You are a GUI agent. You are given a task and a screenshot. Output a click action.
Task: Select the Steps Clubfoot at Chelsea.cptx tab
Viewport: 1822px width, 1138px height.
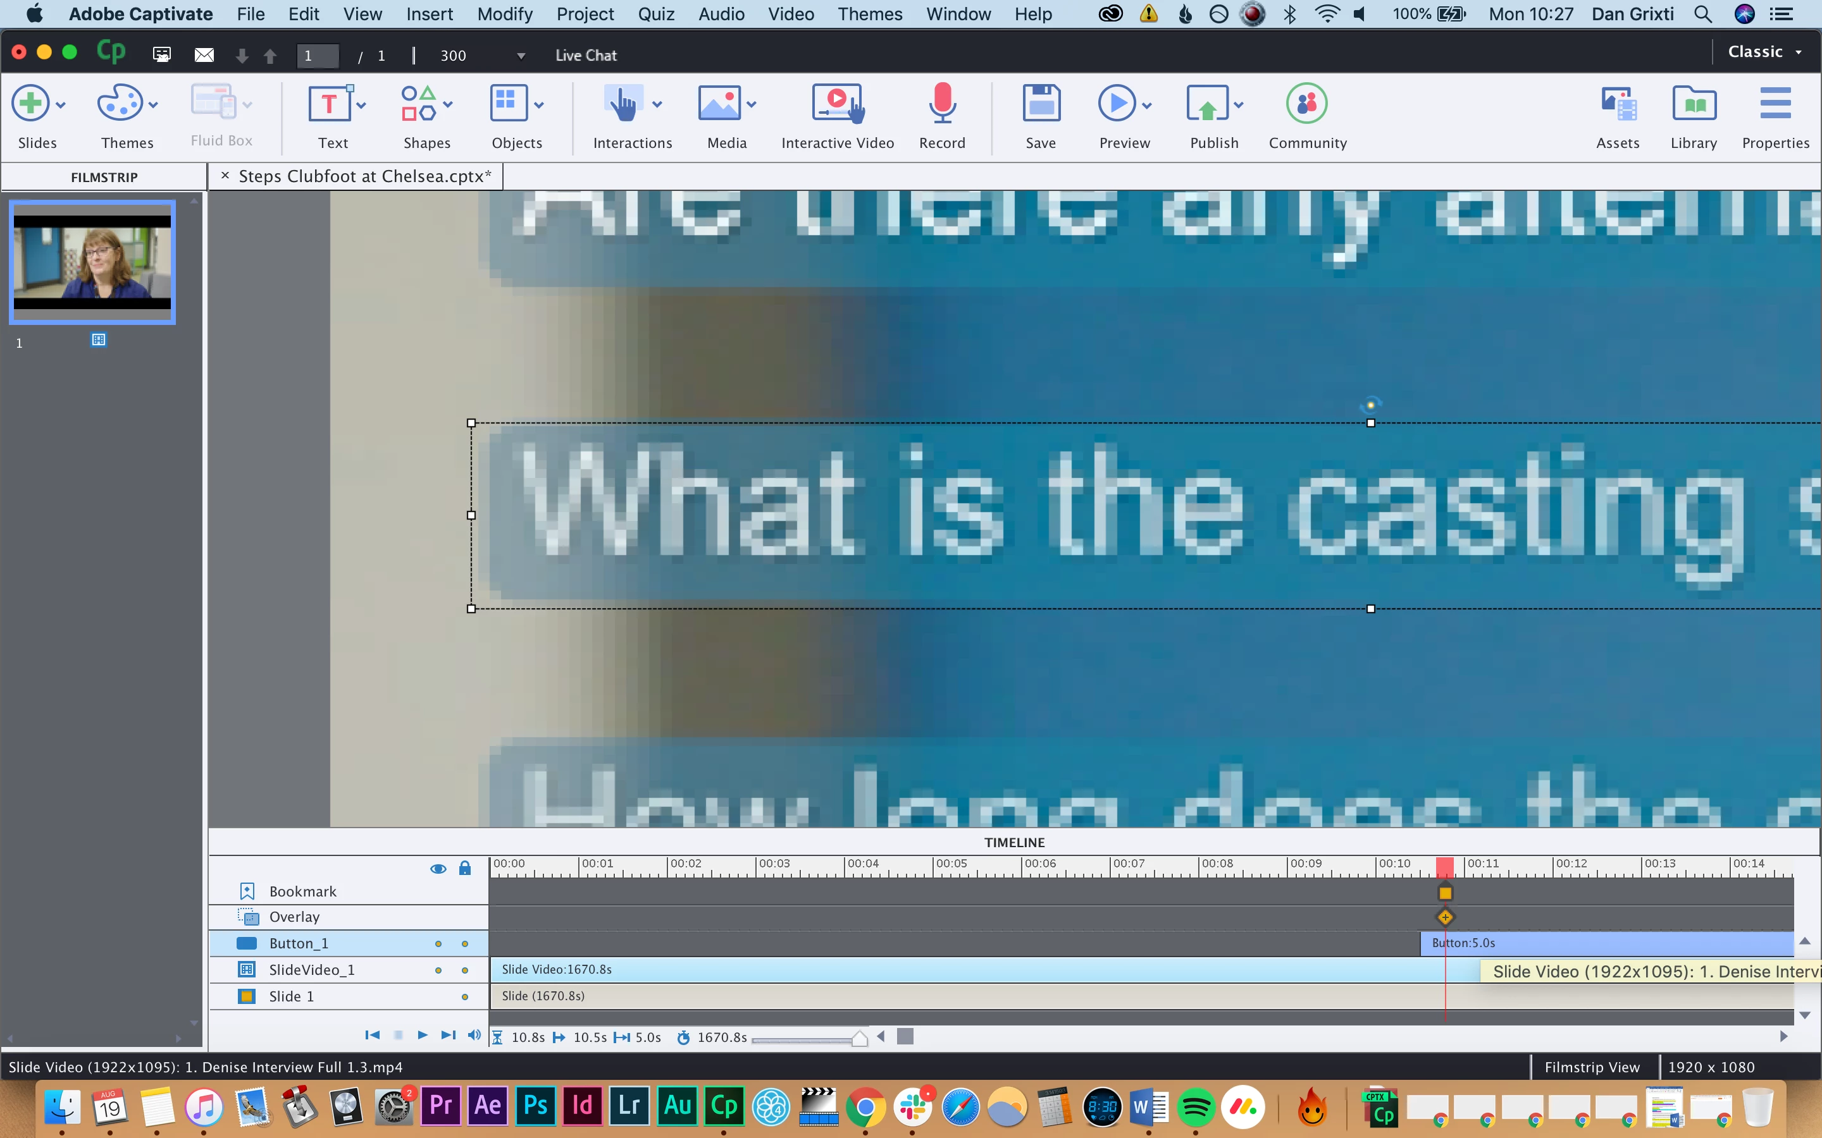364,176
